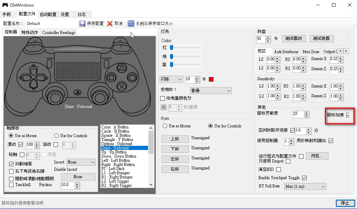The height and width of the screenshot is (209, 357).
Task: Click the Cross button on the controller image
Action: 121,86
